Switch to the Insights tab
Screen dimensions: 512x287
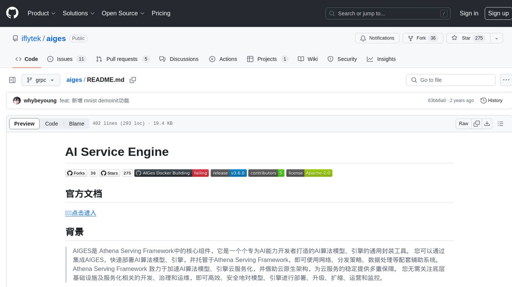tap(381, 59)
